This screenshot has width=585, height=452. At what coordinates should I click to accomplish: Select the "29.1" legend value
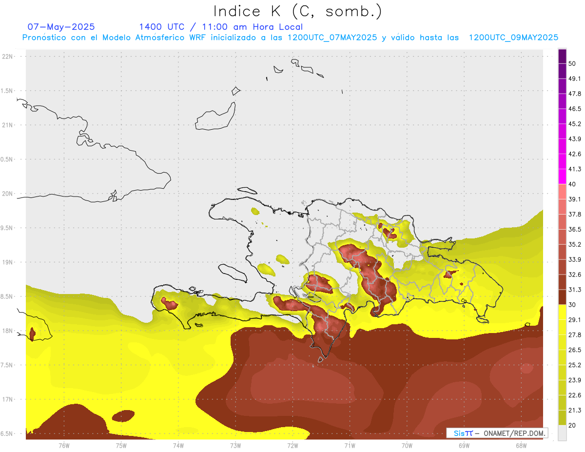pyautogui.click(x=575, y=320)
